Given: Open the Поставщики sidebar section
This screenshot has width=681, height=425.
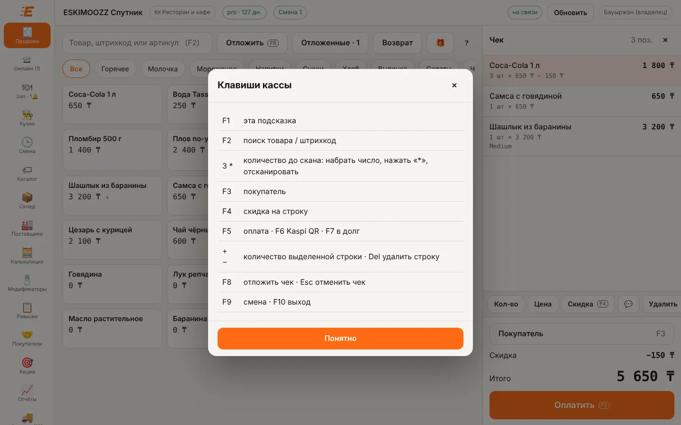Looking at the screenshot, I should click(x=27, y=229).
